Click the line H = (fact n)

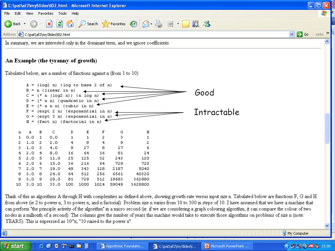[x=64, y=122]
